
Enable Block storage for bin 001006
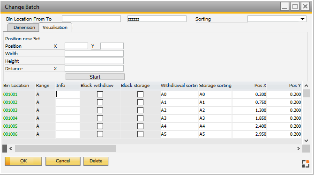click(140, 134)
